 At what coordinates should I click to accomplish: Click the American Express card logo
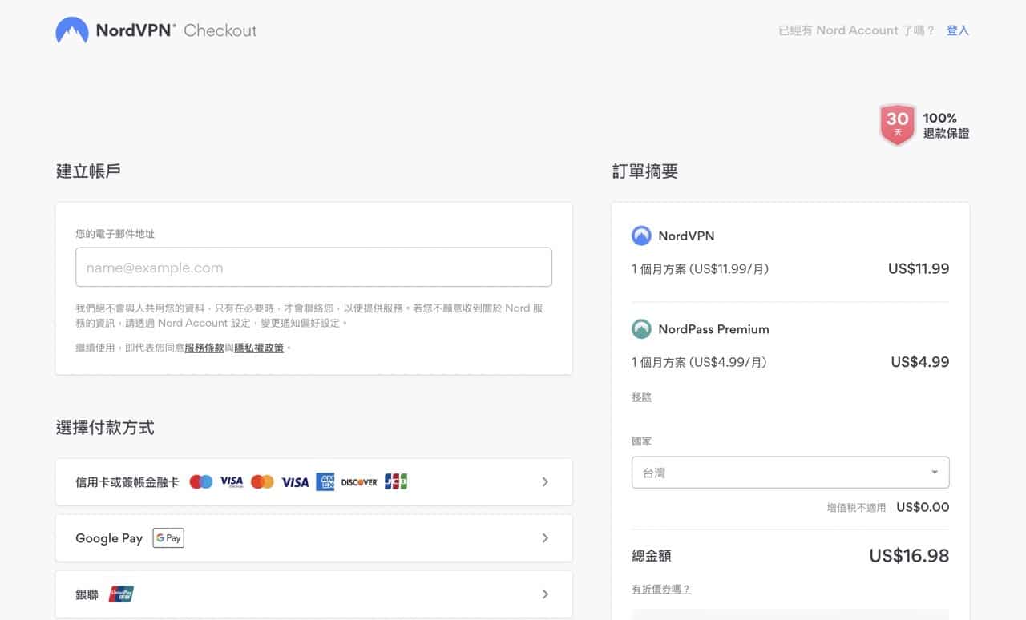coord(325,482)
